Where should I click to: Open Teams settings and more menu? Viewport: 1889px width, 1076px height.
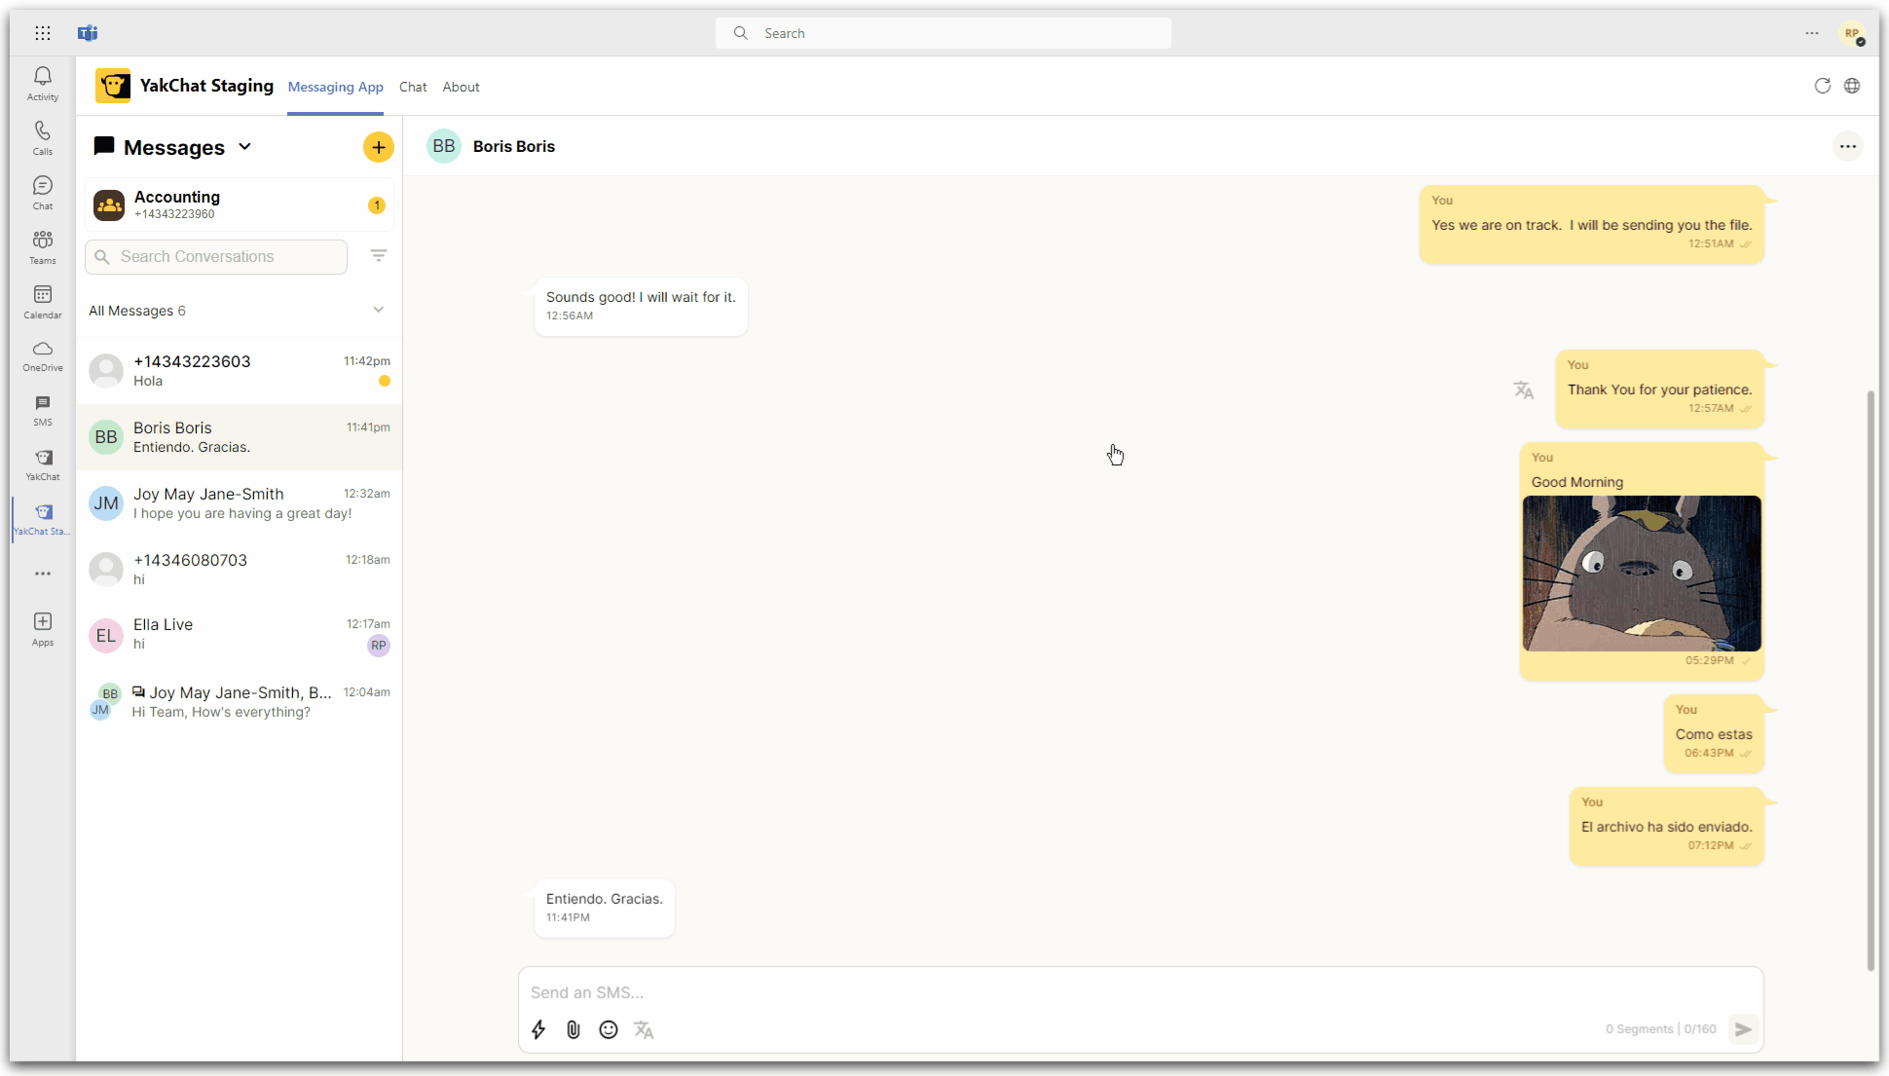tap(1812, 33)
